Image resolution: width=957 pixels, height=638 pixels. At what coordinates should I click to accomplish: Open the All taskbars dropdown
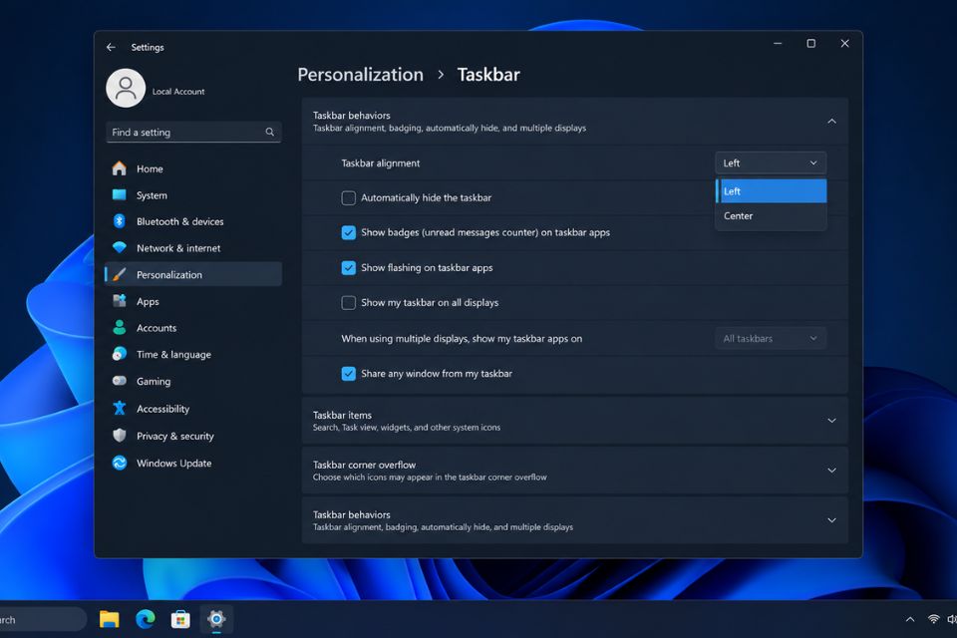(771, 338)
